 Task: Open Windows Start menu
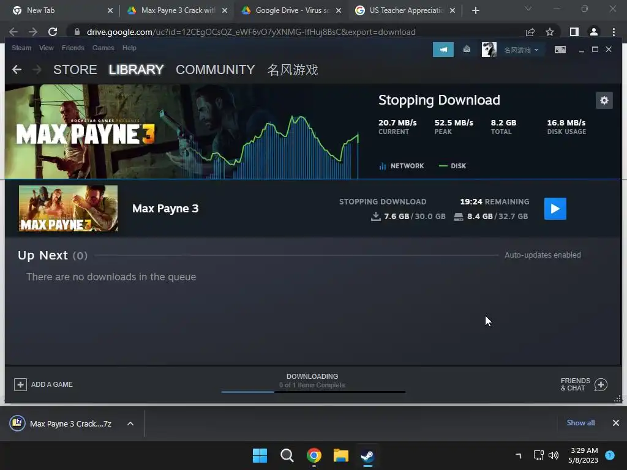tap(260, 455)
